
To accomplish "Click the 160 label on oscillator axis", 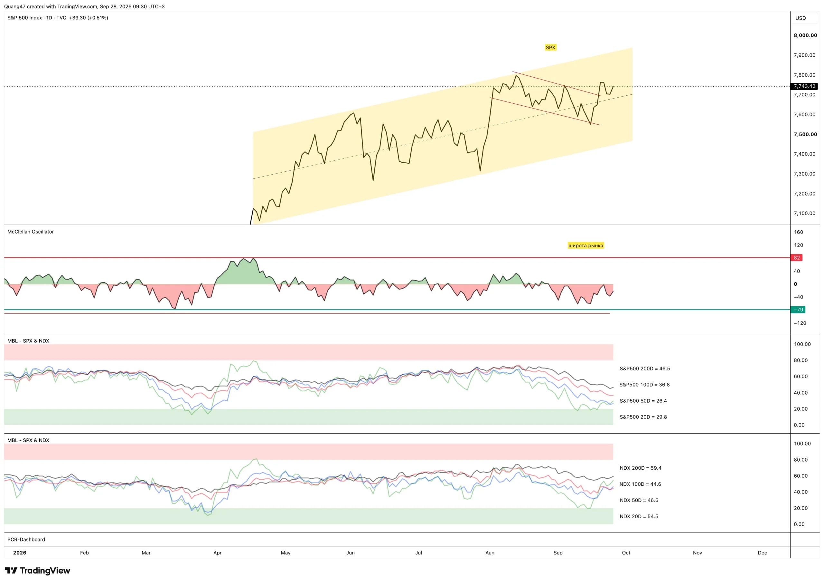I will [x=798, y=232].
